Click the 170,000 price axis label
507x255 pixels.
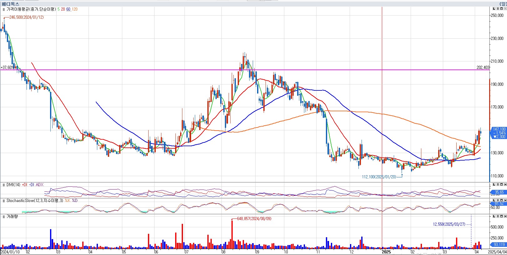coord(497,107)
